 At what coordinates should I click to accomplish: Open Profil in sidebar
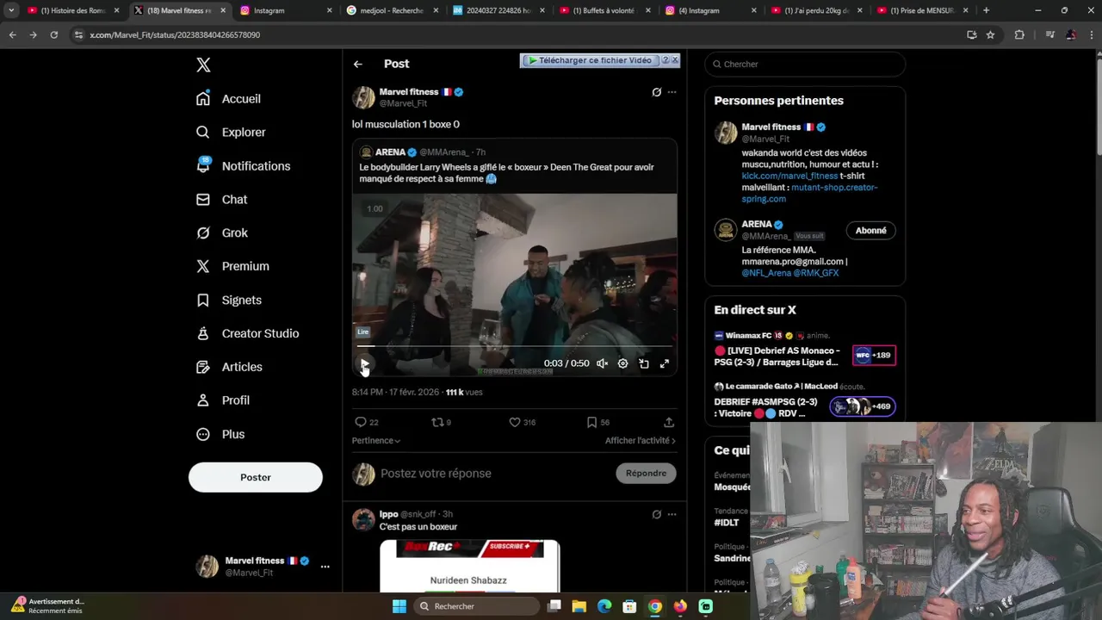pyautogui.click(x=223, y=400)
